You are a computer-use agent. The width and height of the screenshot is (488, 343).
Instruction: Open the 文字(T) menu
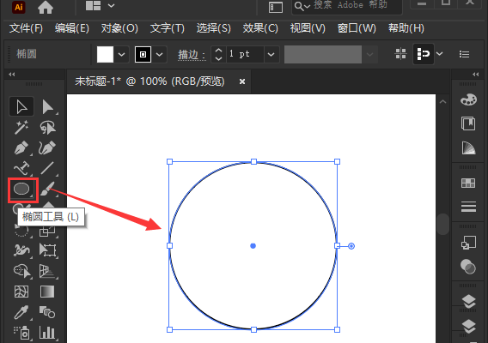click(168, 28)
